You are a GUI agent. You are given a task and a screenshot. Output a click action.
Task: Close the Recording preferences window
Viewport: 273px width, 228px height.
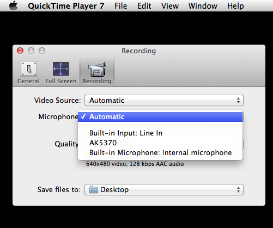point(20,51)
